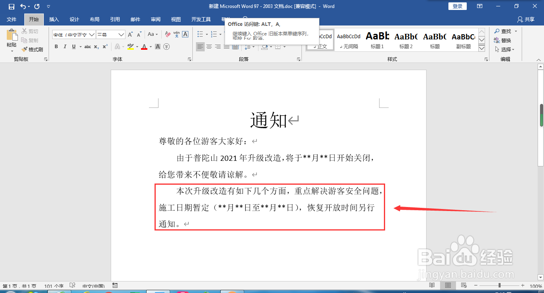
Task: Switch to the 插入 ribbon tab
Action: point(54,19)
